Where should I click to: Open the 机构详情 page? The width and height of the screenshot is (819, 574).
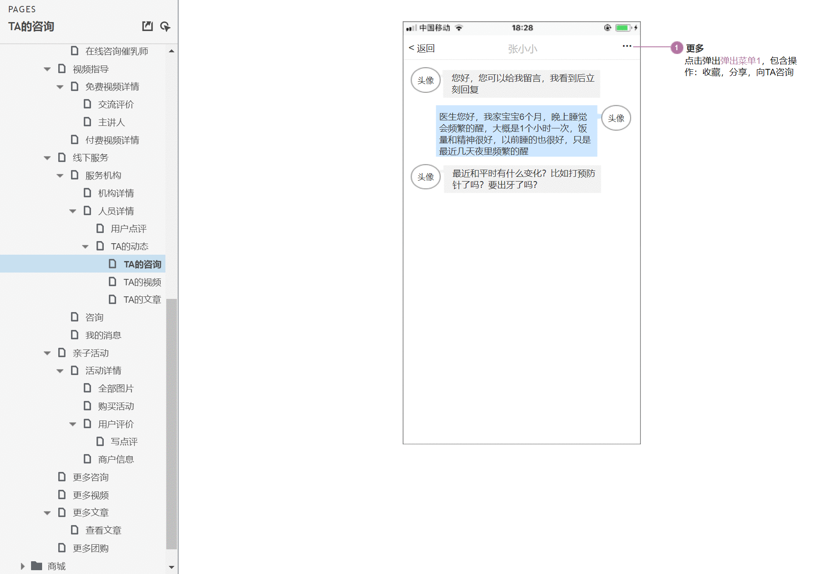(x=116, y=193)
